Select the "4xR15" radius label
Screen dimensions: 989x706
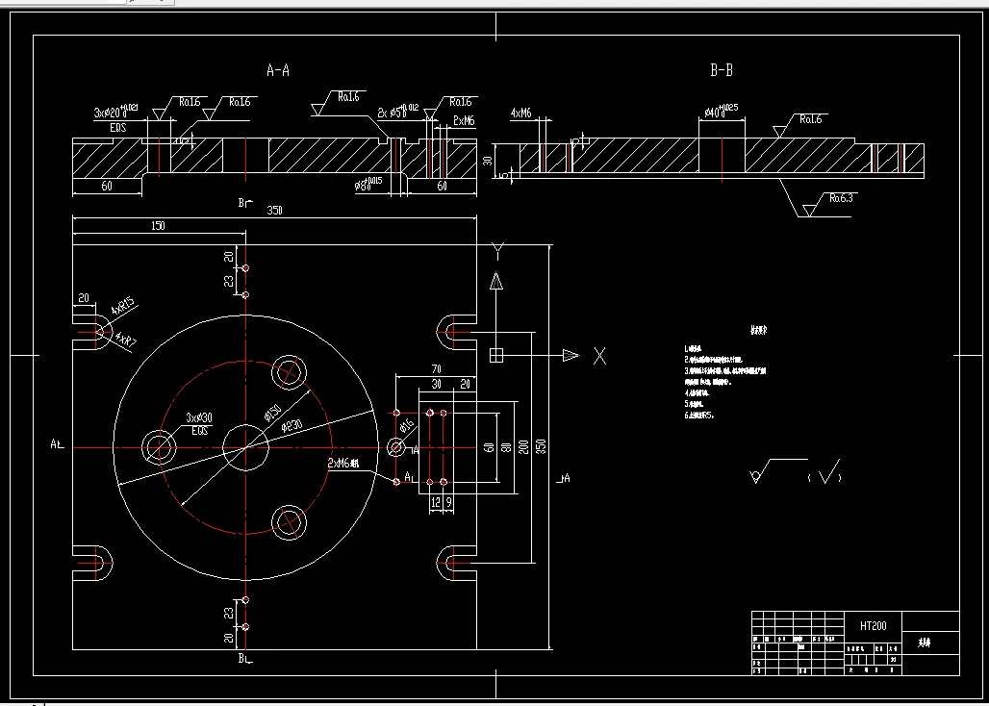coord(123,307)
